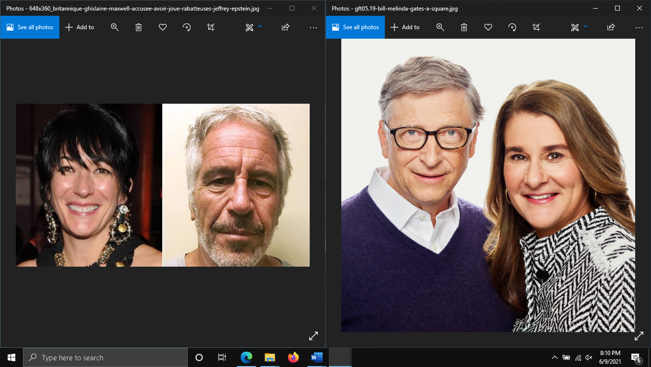Open Add to menu in left Photos window
The height and width of the screenshot is (367, 651).
click(79, 27)
